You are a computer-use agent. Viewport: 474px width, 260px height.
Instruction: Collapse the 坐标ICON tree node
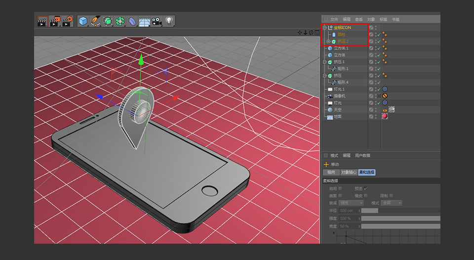click(x=324, y=28)
